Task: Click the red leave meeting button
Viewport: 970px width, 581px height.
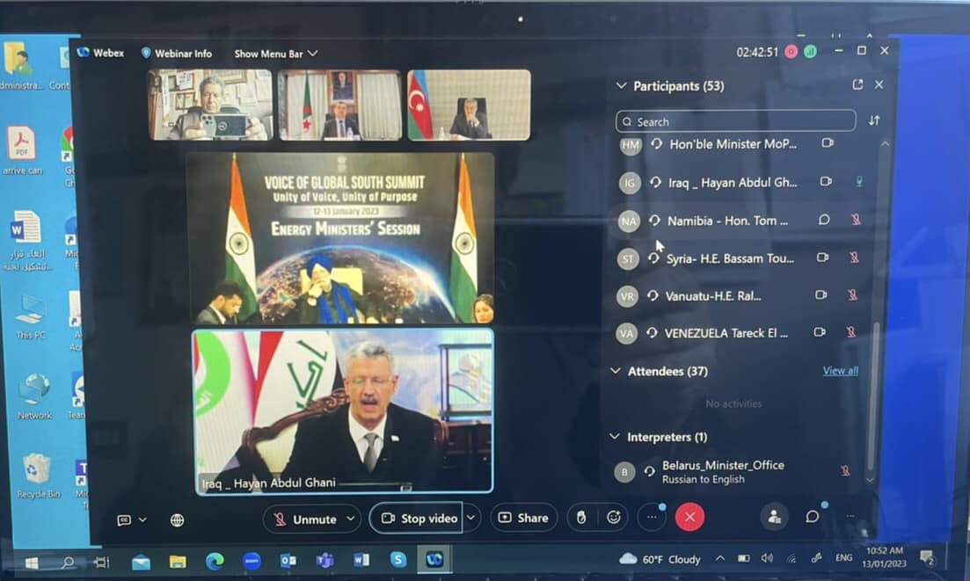Action: (x=689, y=518)
